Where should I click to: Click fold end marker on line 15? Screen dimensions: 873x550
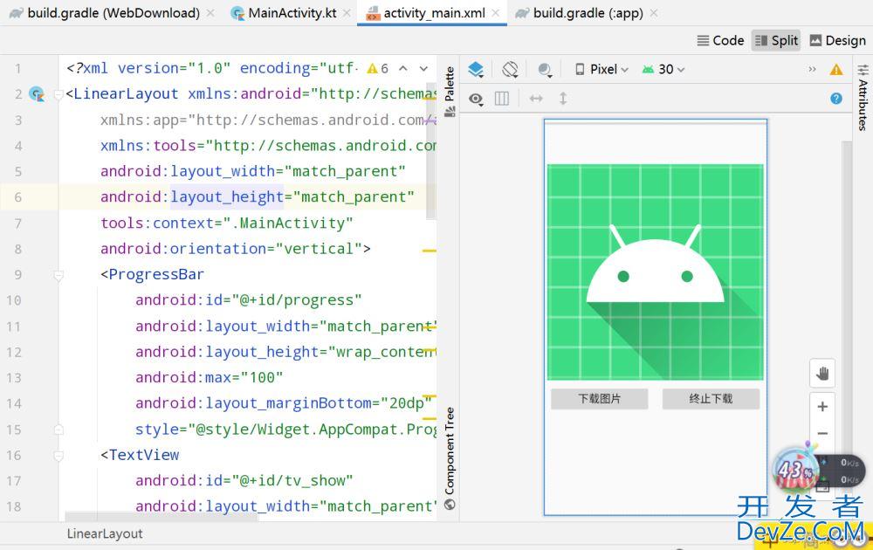click(x=58, y=430)
